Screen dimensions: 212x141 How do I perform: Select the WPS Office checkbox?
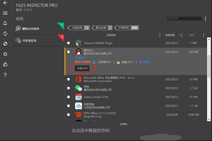(69, 115)
